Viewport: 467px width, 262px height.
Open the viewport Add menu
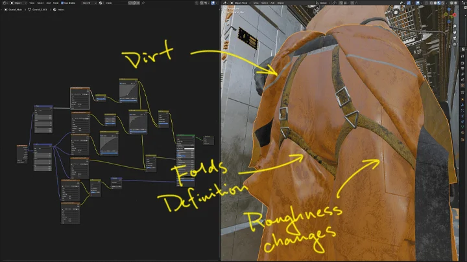coord(272,3)
